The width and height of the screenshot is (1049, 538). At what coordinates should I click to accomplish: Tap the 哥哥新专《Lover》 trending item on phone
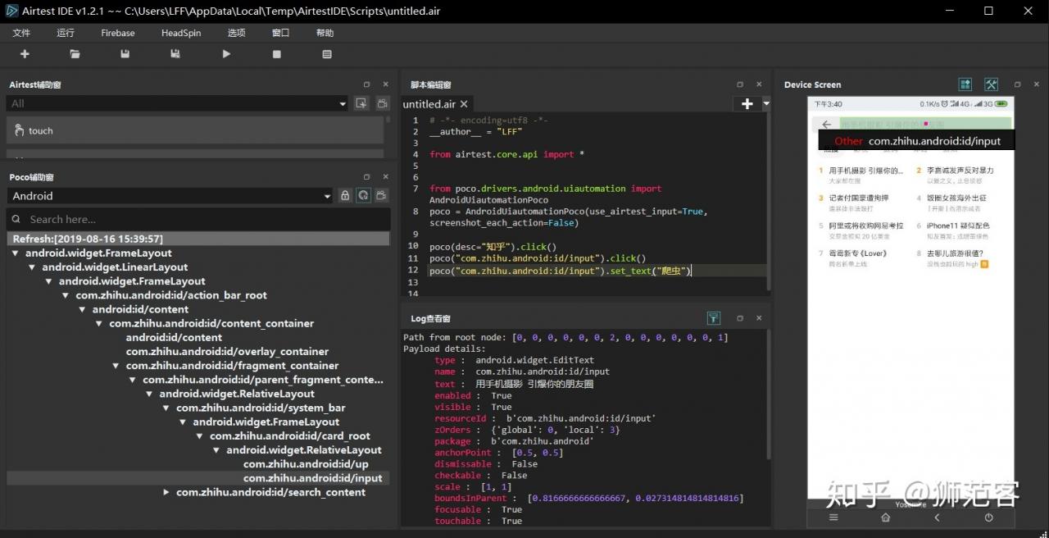coord(856,253)
